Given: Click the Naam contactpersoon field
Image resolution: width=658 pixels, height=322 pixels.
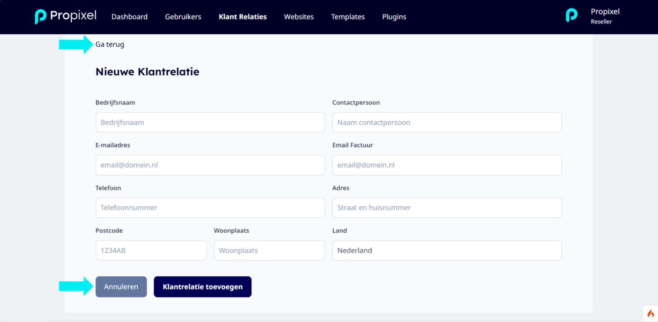Looking at the screenshot, I should pos(447,122).
